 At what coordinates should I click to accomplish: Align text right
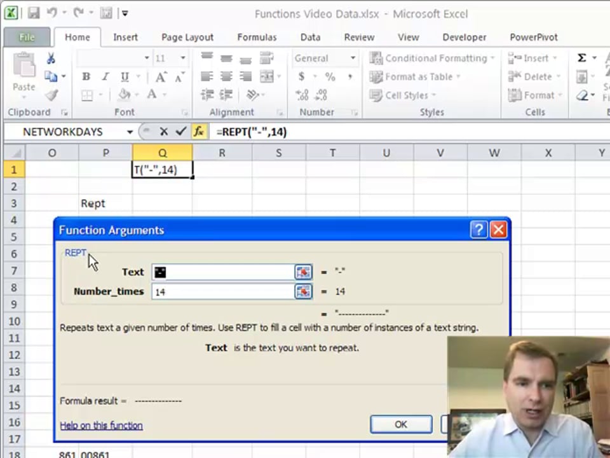pyautogui.click(x=245, y=76)
